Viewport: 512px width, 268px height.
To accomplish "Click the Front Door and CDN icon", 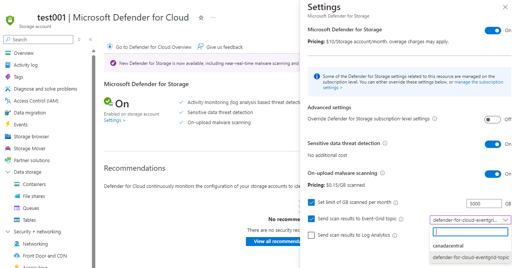I will (x=17, y=256).
